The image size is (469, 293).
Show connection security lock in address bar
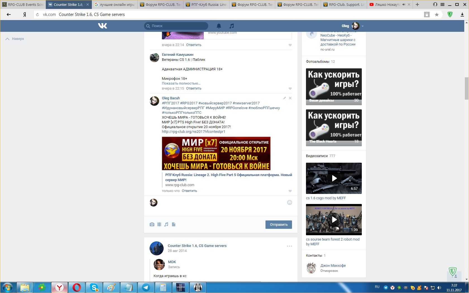click(x=427, y=15)
